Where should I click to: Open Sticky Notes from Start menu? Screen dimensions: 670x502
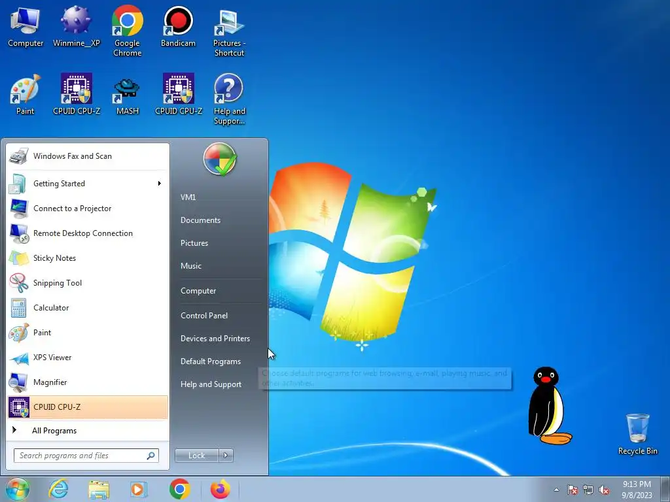tap(88, 258)
